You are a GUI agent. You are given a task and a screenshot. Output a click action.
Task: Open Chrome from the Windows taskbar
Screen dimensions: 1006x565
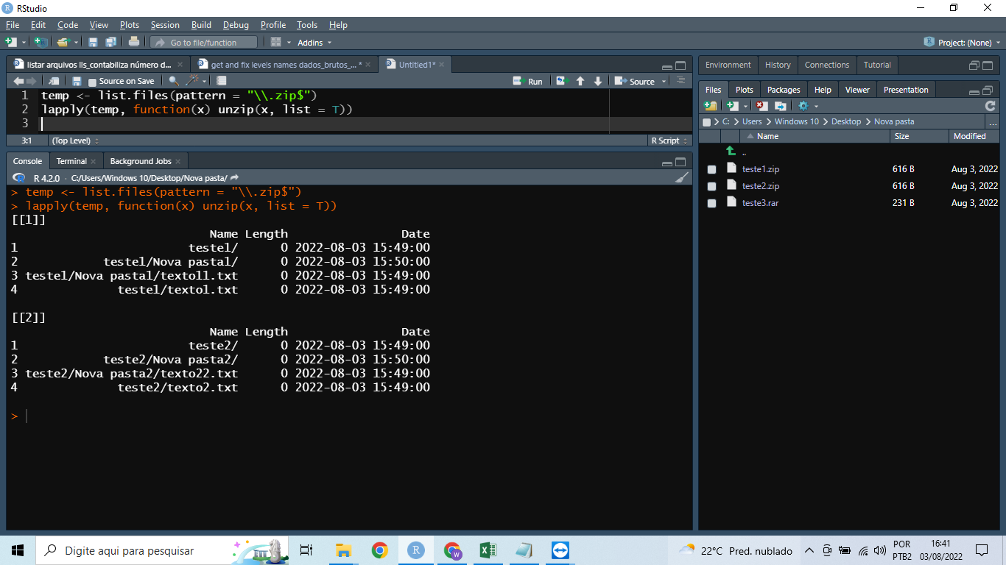pos(379,550)
